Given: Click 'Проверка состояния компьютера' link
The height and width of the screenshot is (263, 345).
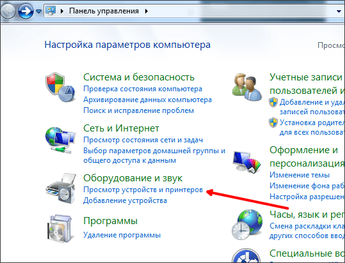Looking at the screenshot, I should click(x=143, y=89).
